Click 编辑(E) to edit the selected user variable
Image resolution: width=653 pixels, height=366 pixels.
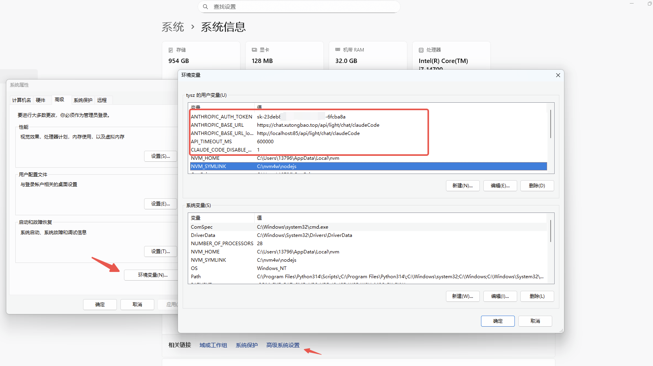click(500, 185)
